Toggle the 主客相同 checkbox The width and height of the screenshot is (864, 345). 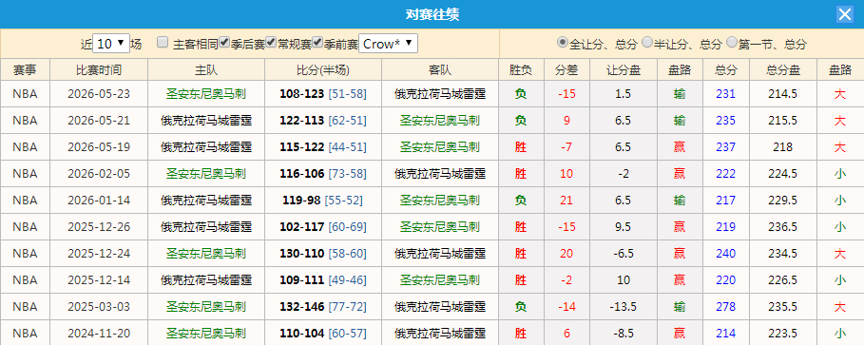tap(163, 43)
